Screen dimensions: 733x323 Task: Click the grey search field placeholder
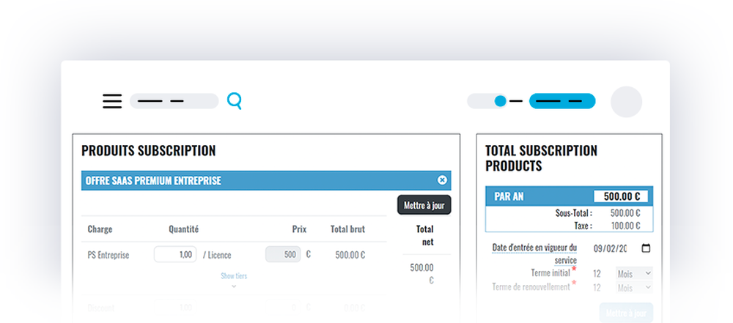coord(174,101)
